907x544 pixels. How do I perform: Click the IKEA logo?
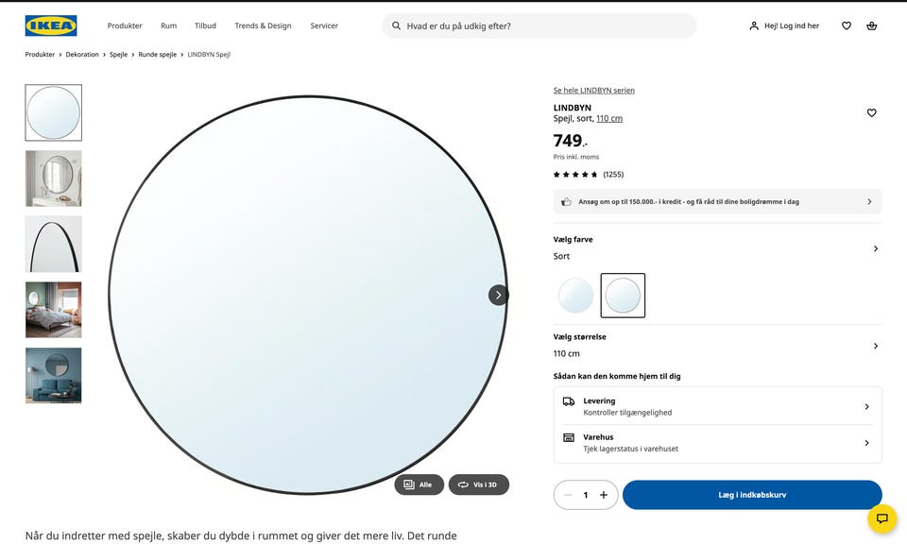[51, 25]
